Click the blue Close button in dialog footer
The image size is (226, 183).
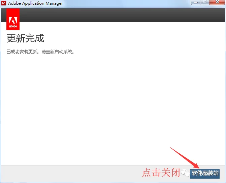click(x=205, y=174)
